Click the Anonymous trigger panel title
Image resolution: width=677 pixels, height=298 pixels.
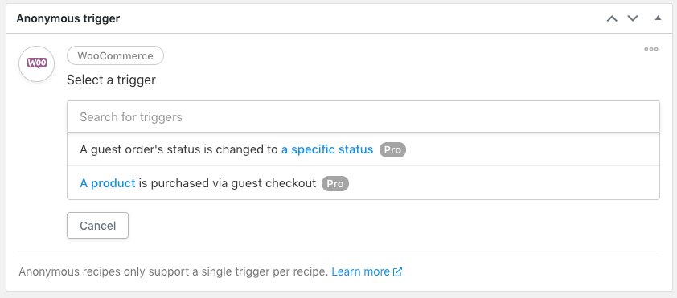(68, 18)
